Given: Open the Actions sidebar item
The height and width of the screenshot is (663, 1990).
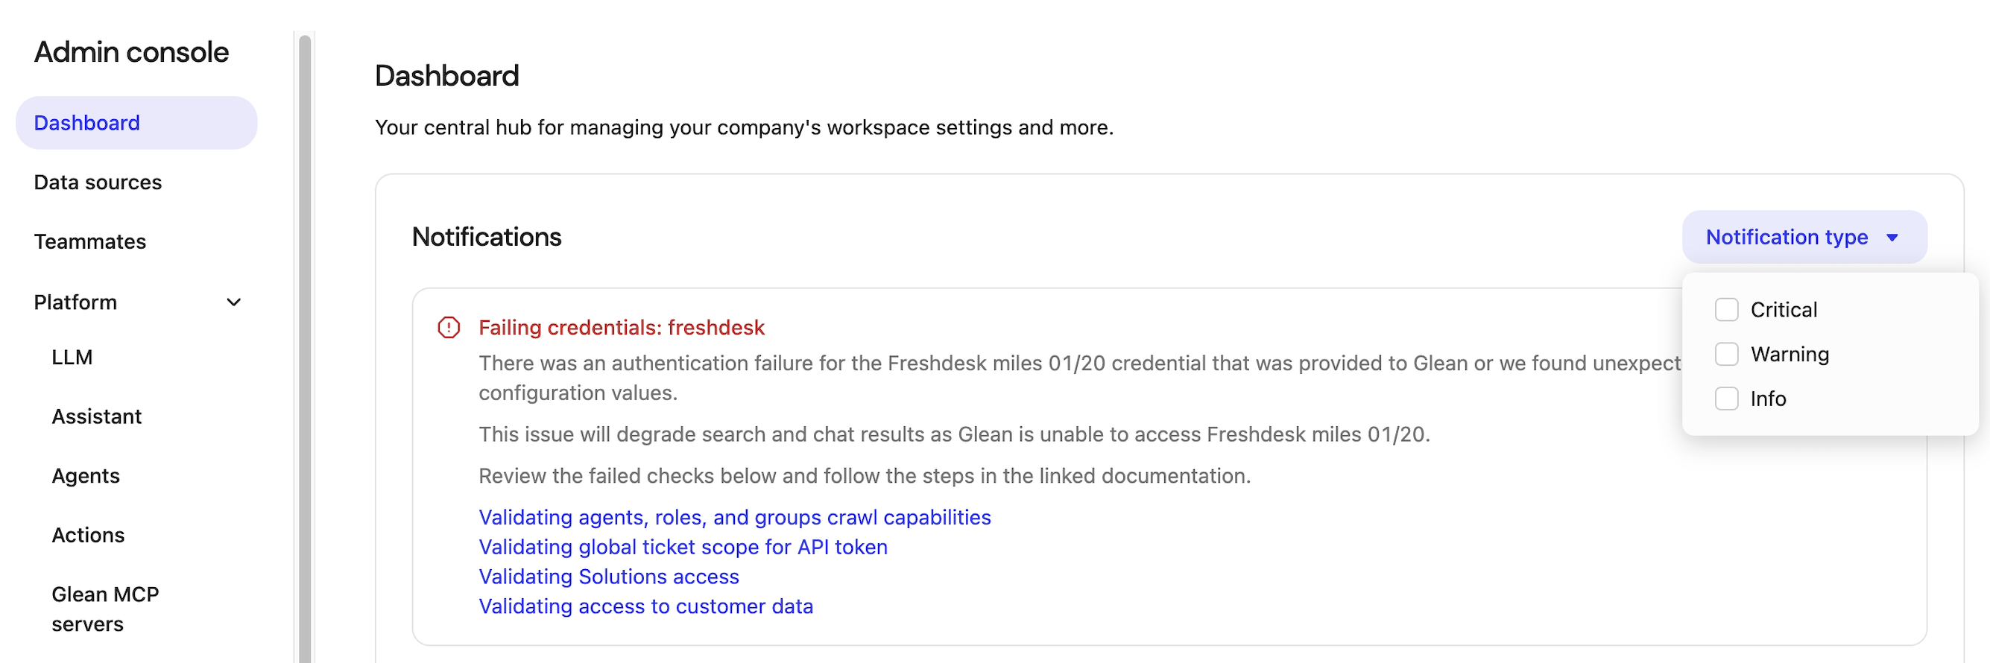Looking at the screenshot, I should tap(88, 535).
